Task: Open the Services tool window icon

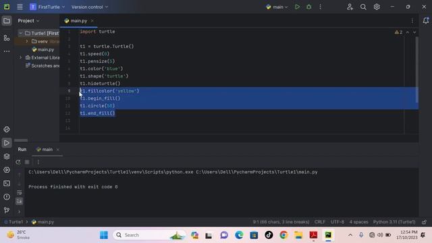Action: coord(7,169)
